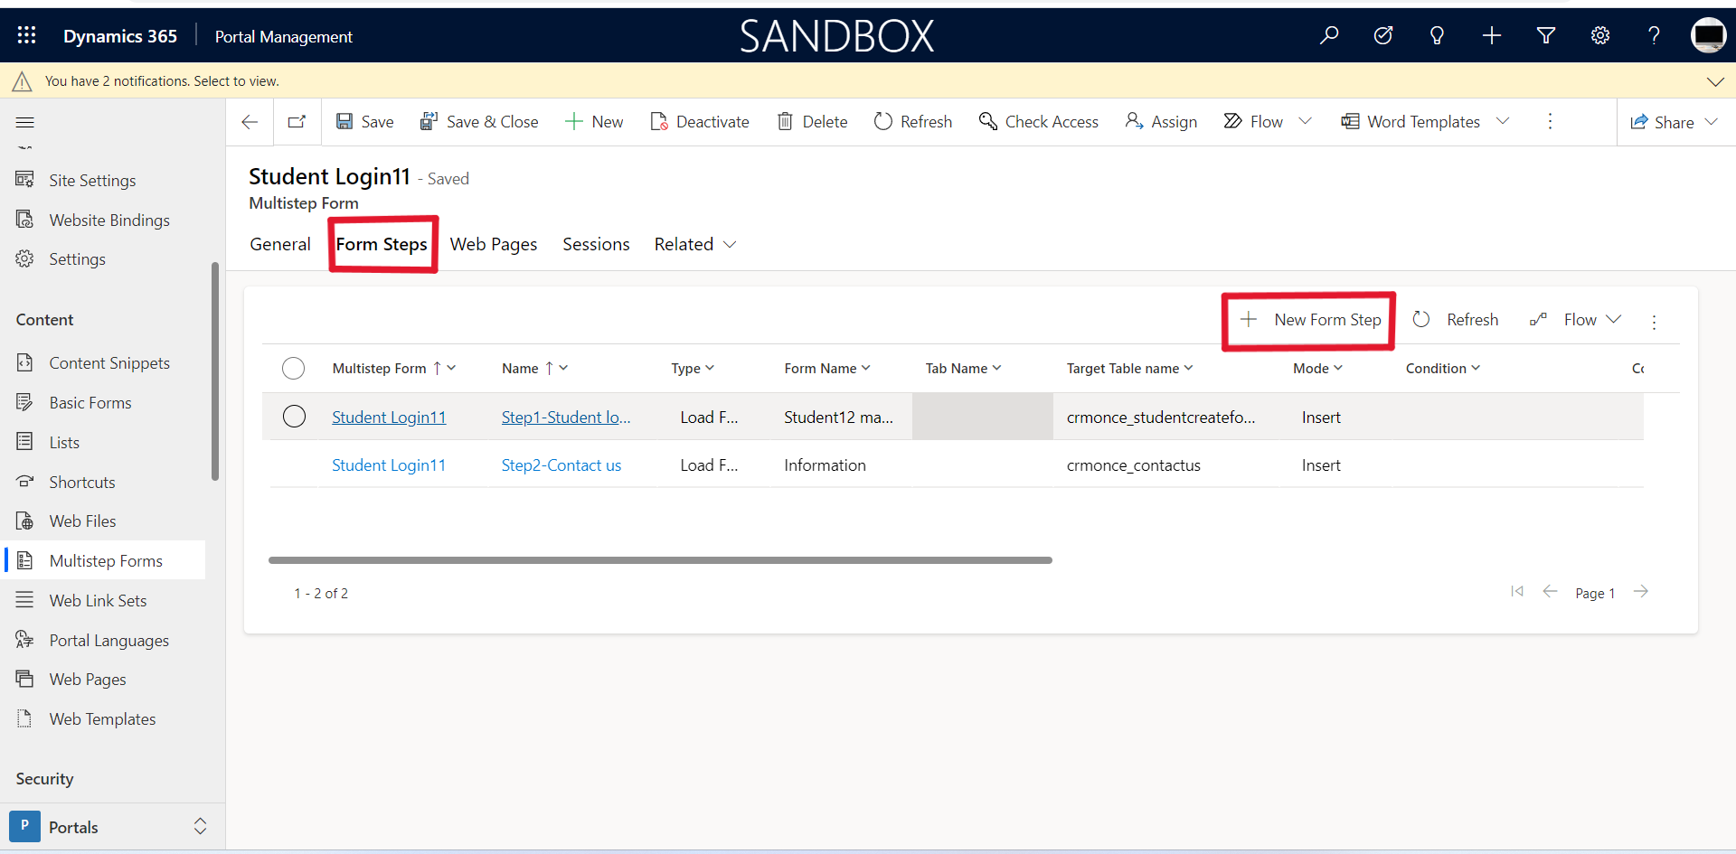Open Content Snippets in the sidebar
Image resolution: width=1736 pixels, height=854 pixels.
[109, 362]
